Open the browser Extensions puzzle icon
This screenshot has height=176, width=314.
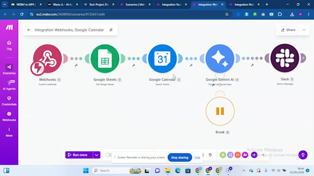(x=280, y=14)
